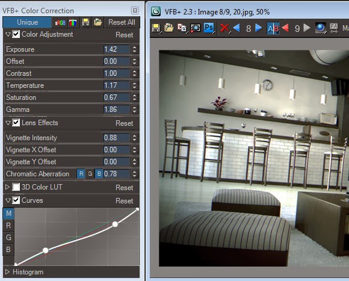Select the upper curve control point

click(x=115, y=224)
